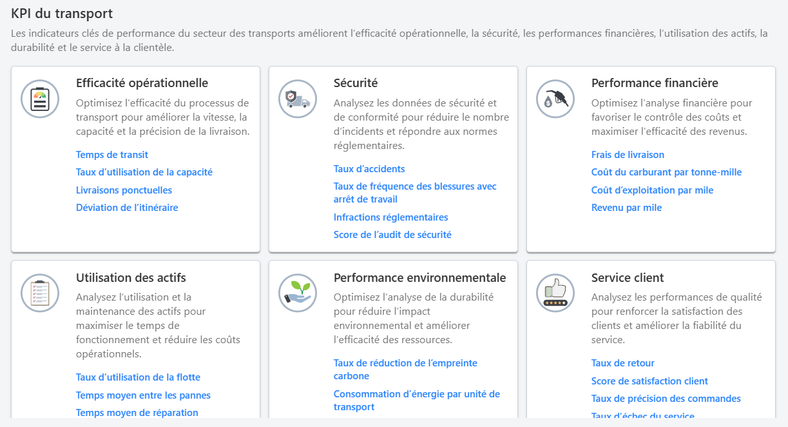The image size is (788, 427).
Task: Open the Temps de transit KPI
Action: tap(111, 154)
